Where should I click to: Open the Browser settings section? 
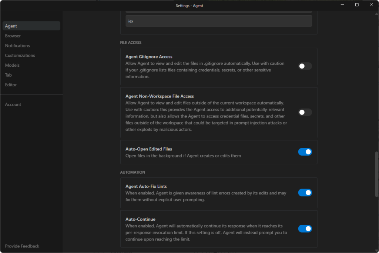point(13,36)
